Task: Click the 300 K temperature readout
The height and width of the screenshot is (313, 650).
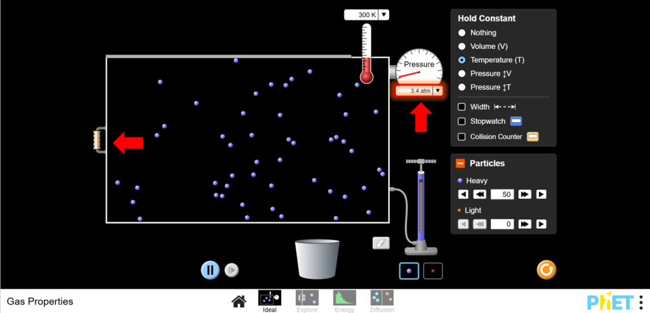Action: pyautogui.click(x=361, y=15)
